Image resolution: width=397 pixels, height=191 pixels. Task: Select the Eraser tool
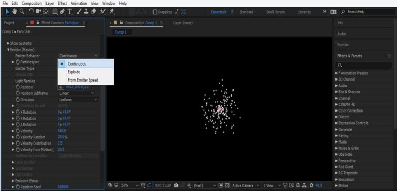[x=94, y=12]
